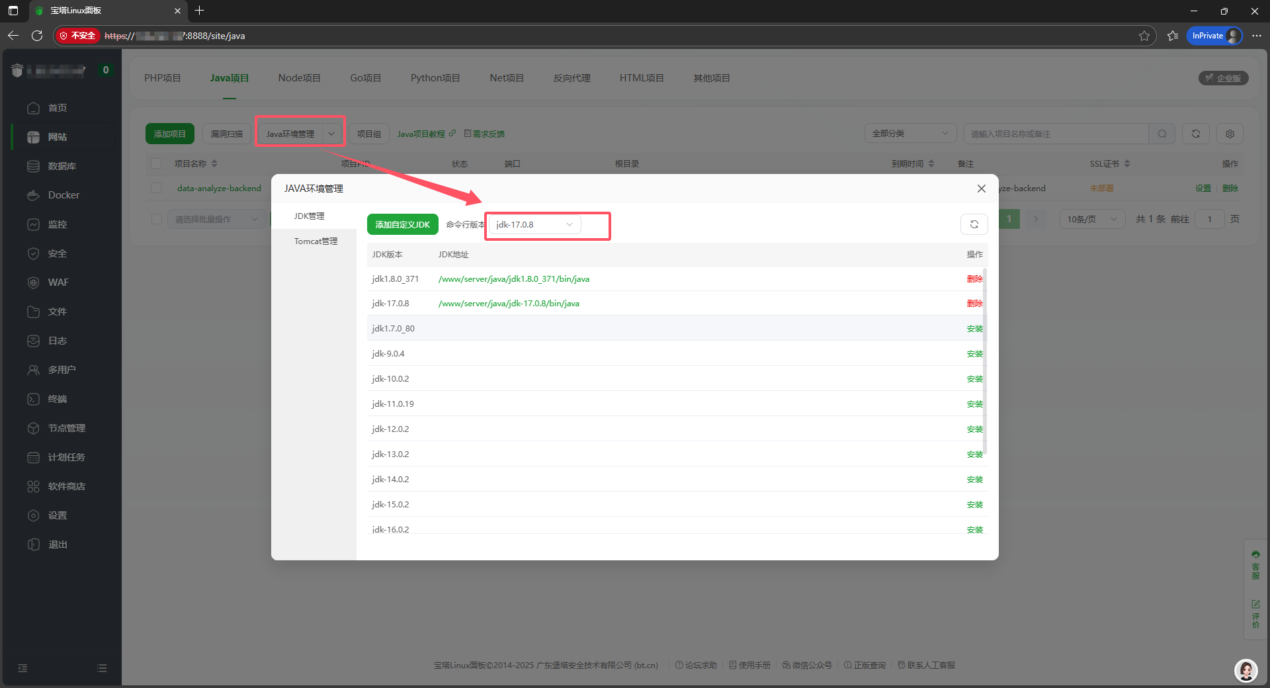Switch to the PHP项目 tab
Image resolution: width=1270 pixels, height=688 pixels.
[x=162, y=77]
